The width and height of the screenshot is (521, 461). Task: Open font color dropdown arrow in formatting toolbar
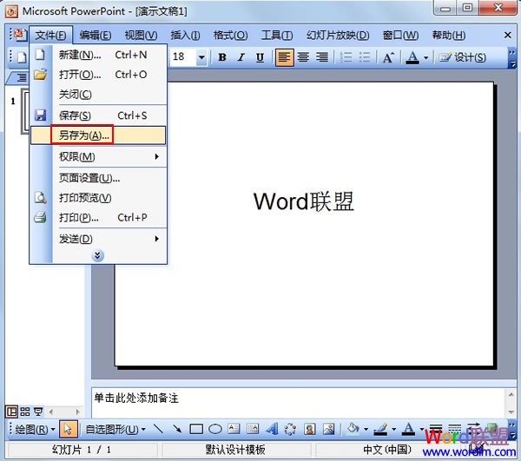tap(425, 58)
